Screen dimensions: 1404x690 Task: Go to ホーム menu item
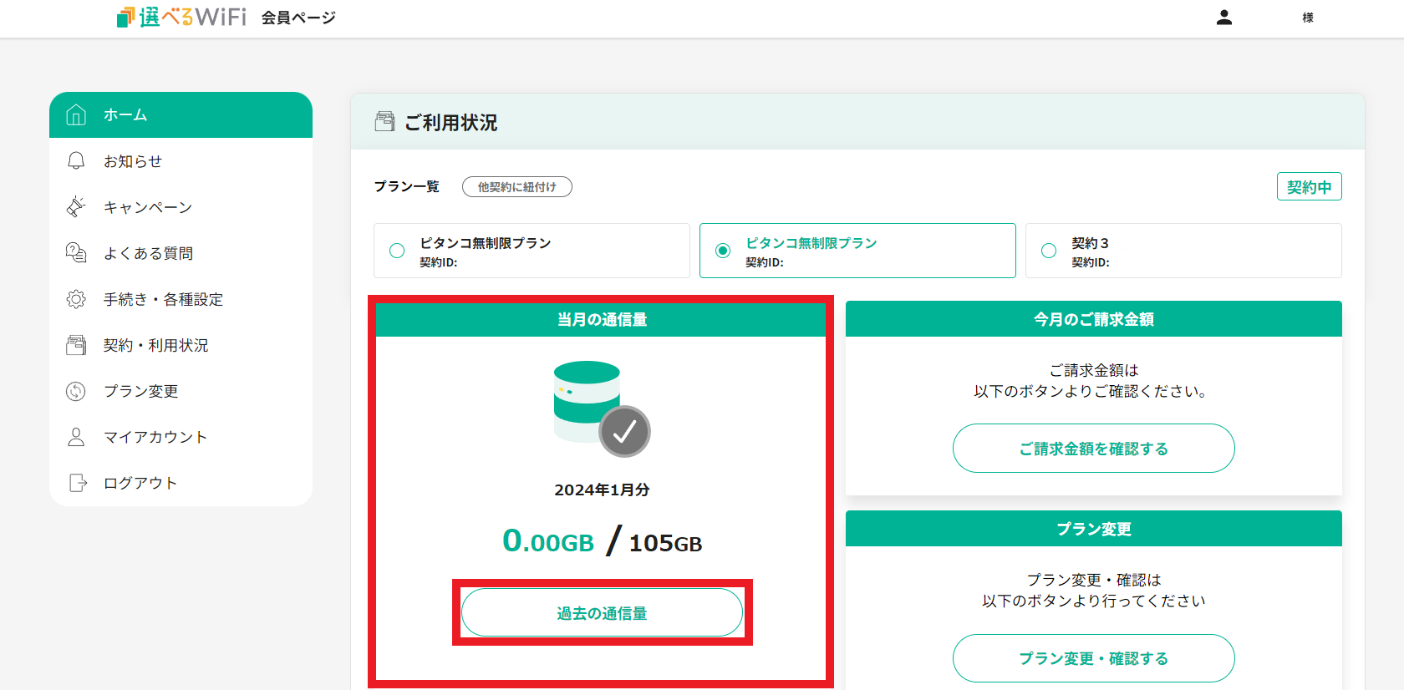click(181, 114)
